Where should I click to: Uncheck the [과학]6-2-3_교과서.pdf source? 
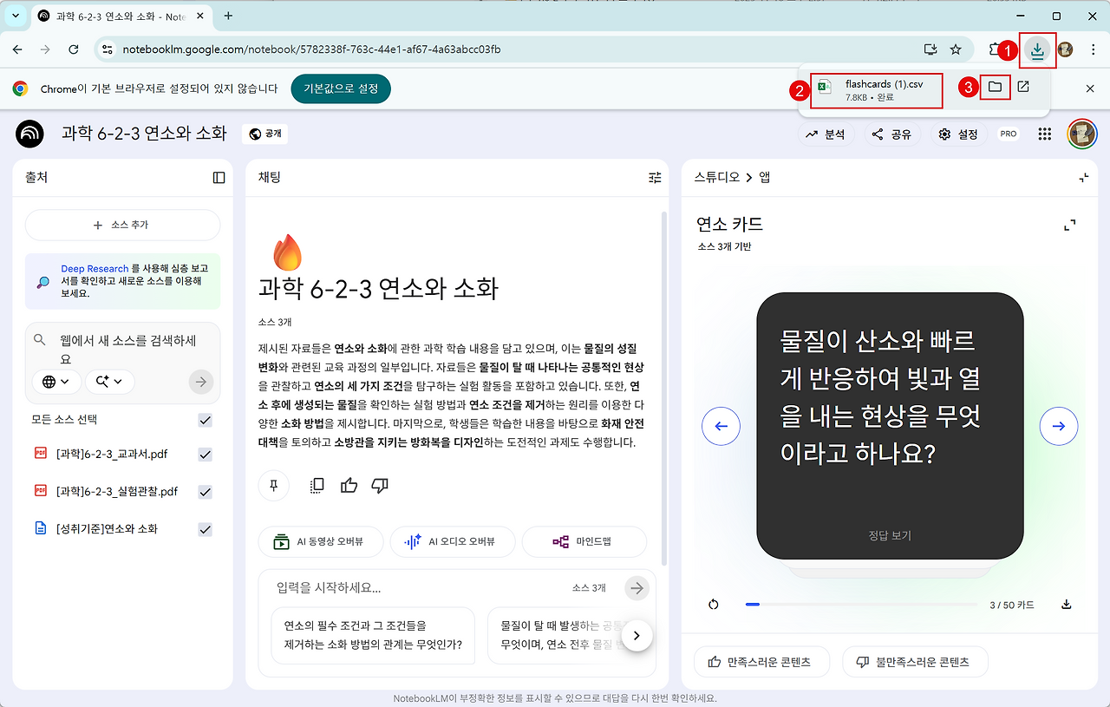coord(206,455)
